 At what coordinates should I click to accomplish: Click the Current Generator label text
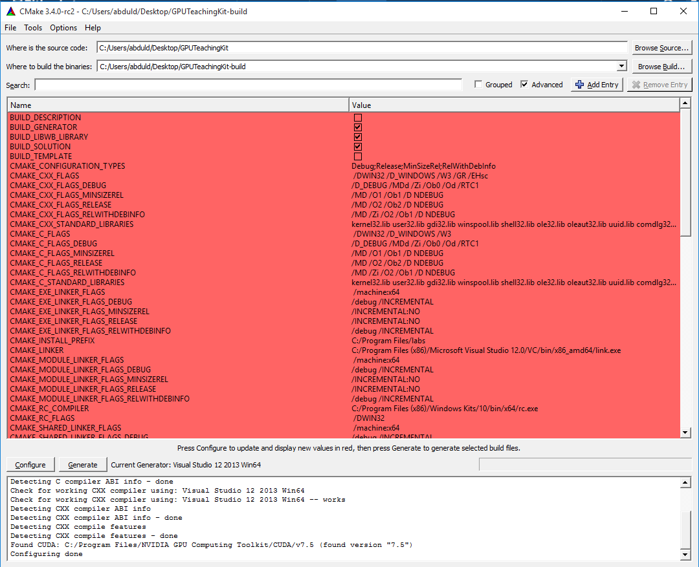(186, 465)
